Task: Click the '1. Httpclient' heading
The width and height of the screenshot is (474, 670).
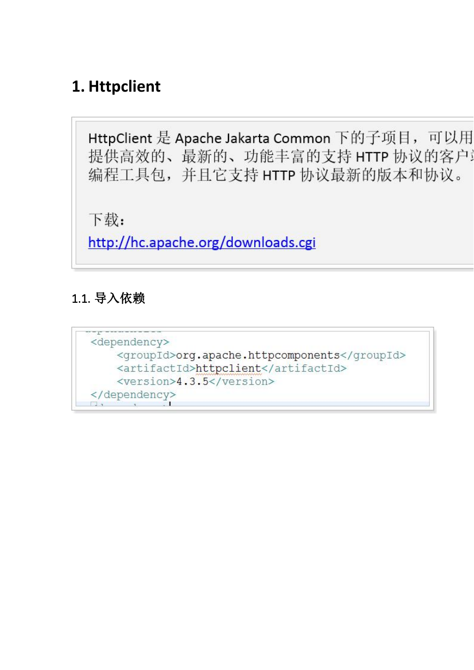Action: 116,86
